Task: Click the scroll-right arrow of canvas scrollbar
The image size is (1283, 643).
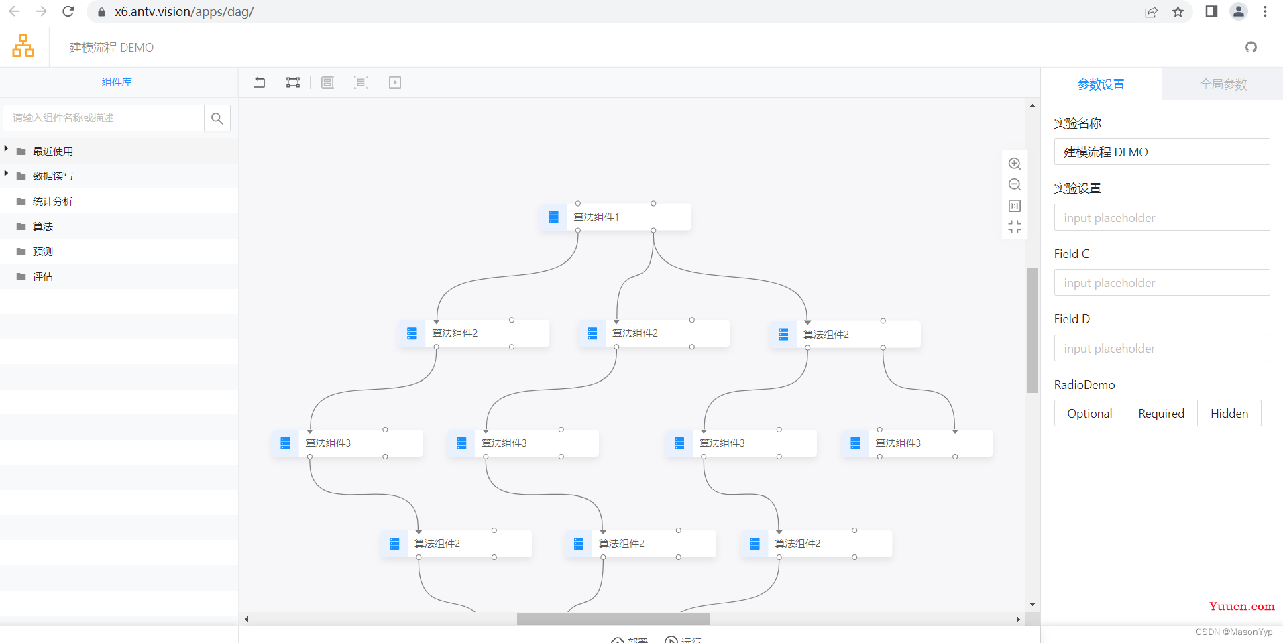Action: point(1018,619)
